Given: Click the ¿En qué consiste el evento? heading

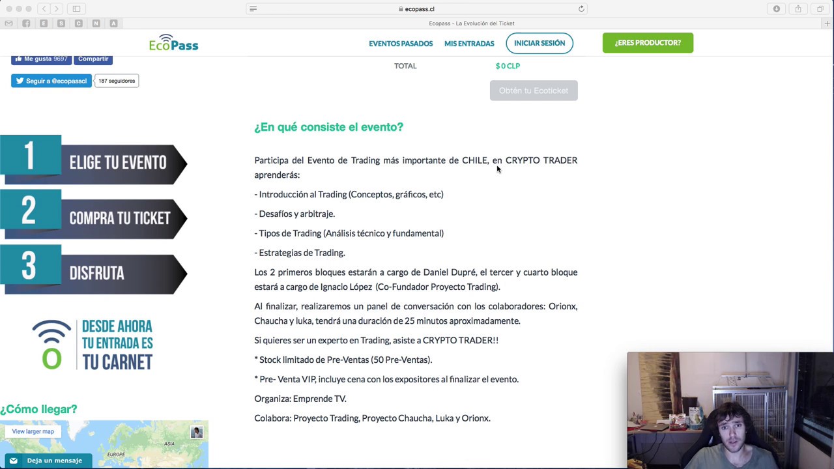Looking at the screenshot, I should pos(328,127).
